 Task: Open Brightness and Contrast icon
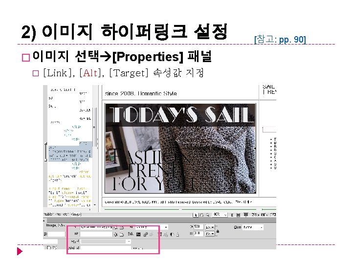point(172,234)
